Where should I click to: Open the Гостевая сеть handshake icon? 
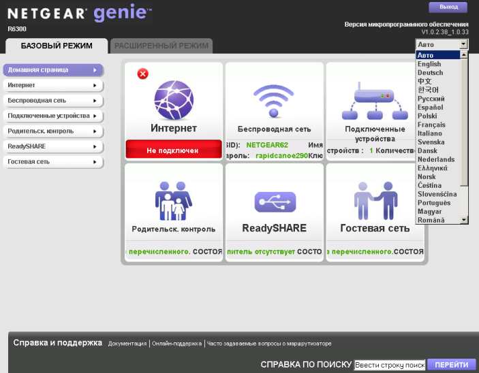coord(375,201)
